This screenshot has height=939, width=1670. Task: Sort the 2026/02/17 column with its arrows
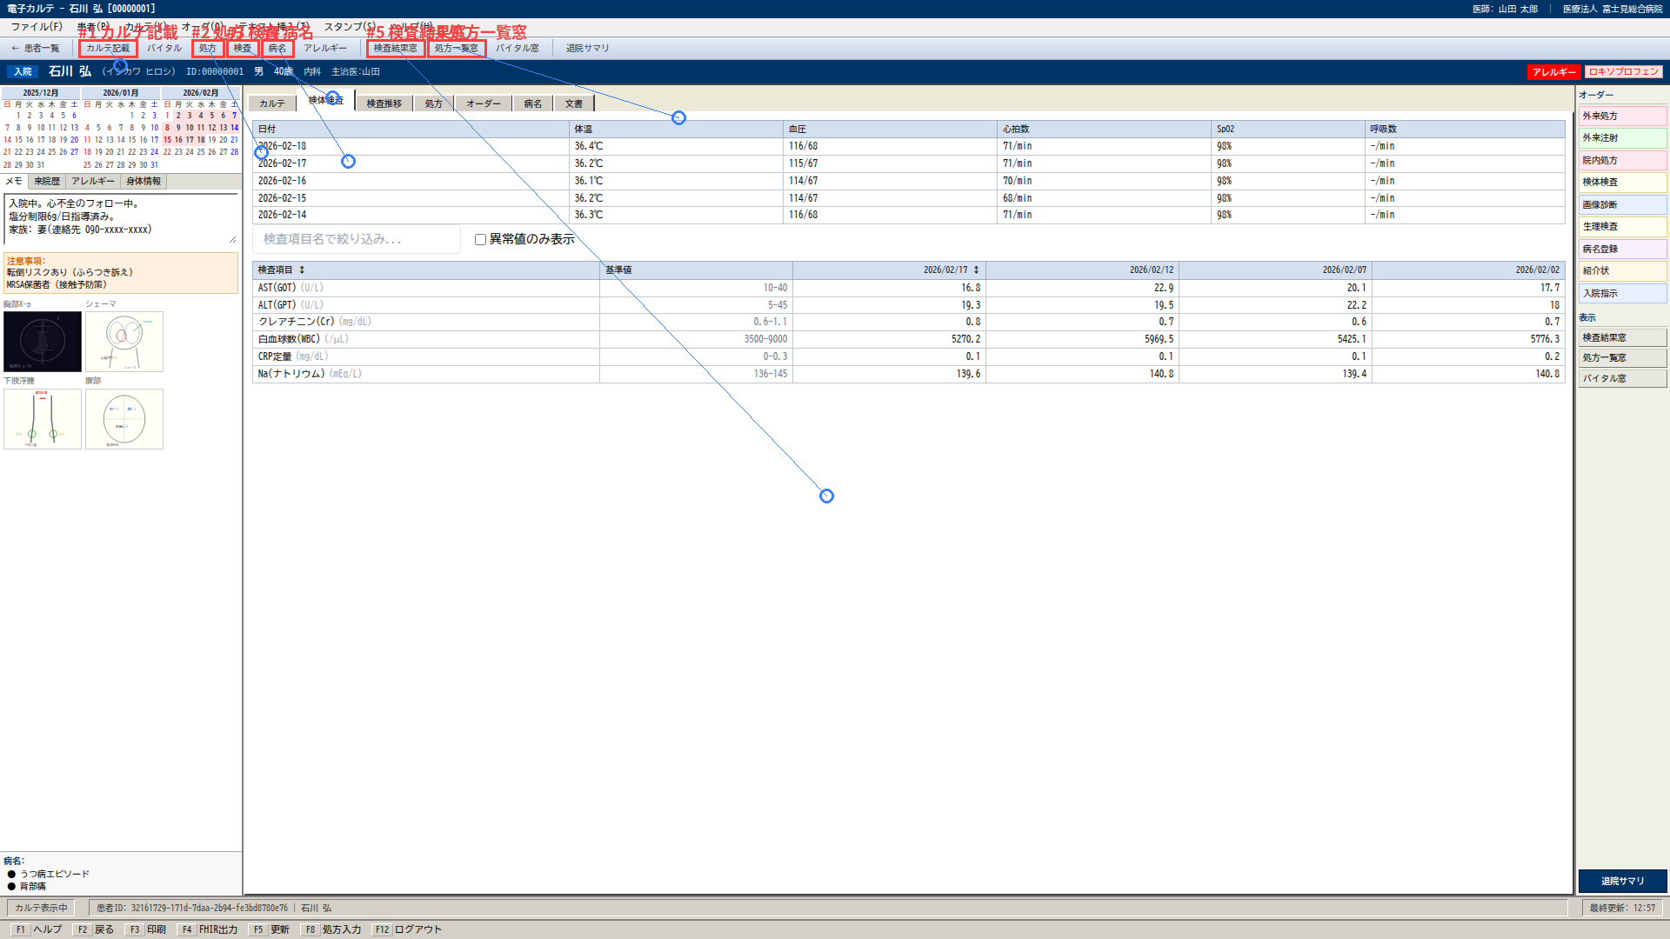pos(976,270)
